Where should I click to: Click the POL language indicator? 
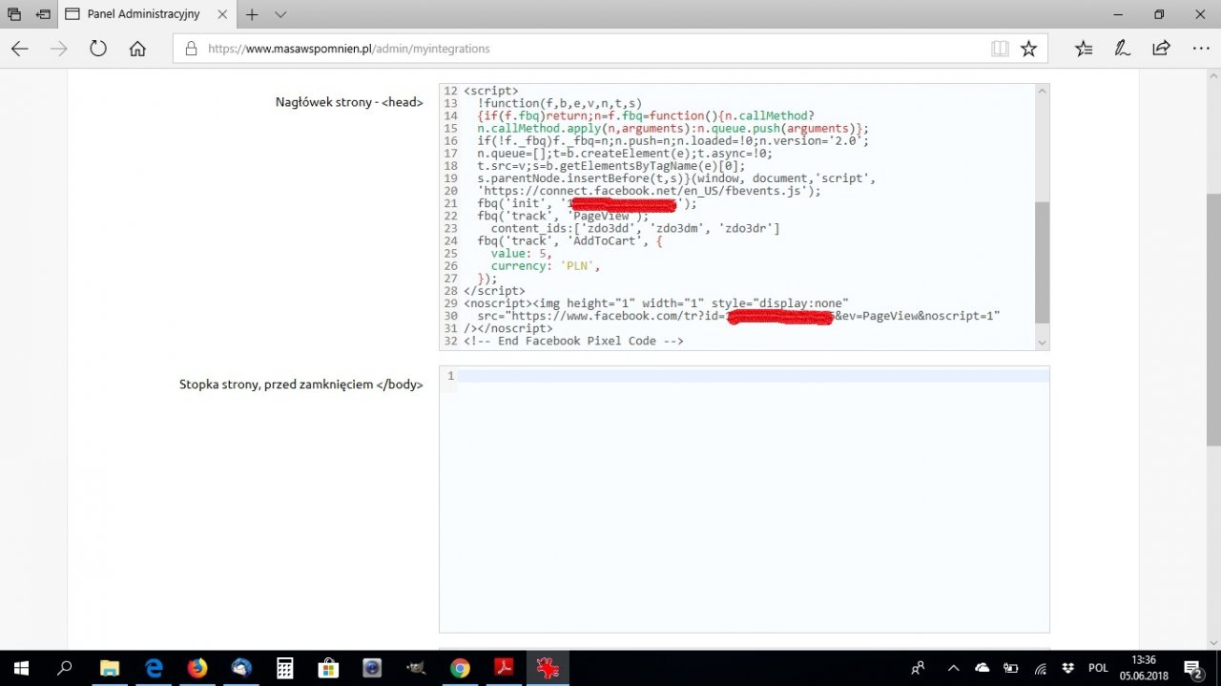pyautogui.click(x=1098, y=668)
